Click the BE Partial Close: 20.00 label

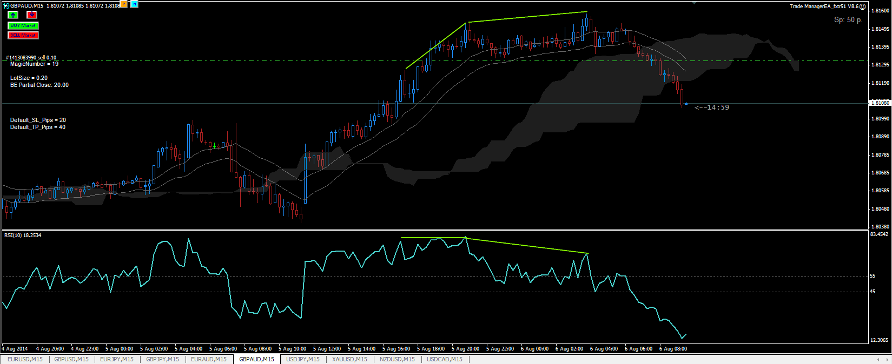tap(39, 85)
